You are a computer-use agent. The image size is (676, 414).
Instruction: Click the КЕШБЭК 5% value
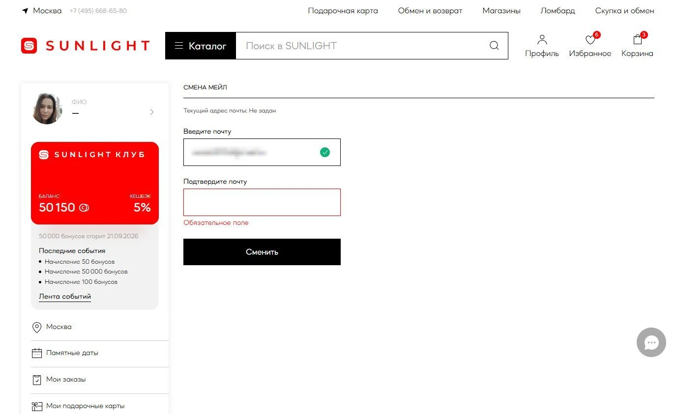(x=142, y=208)
